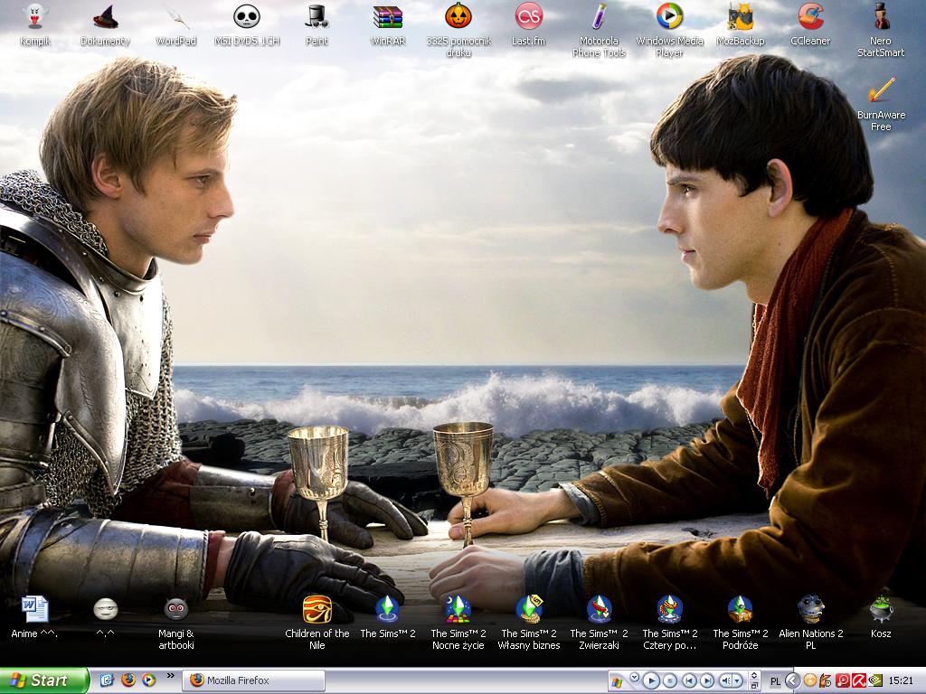Viewport: 926px width, 694px height.
Task: Launch WordPad from the desktop
Action: [x=176, y=24]
